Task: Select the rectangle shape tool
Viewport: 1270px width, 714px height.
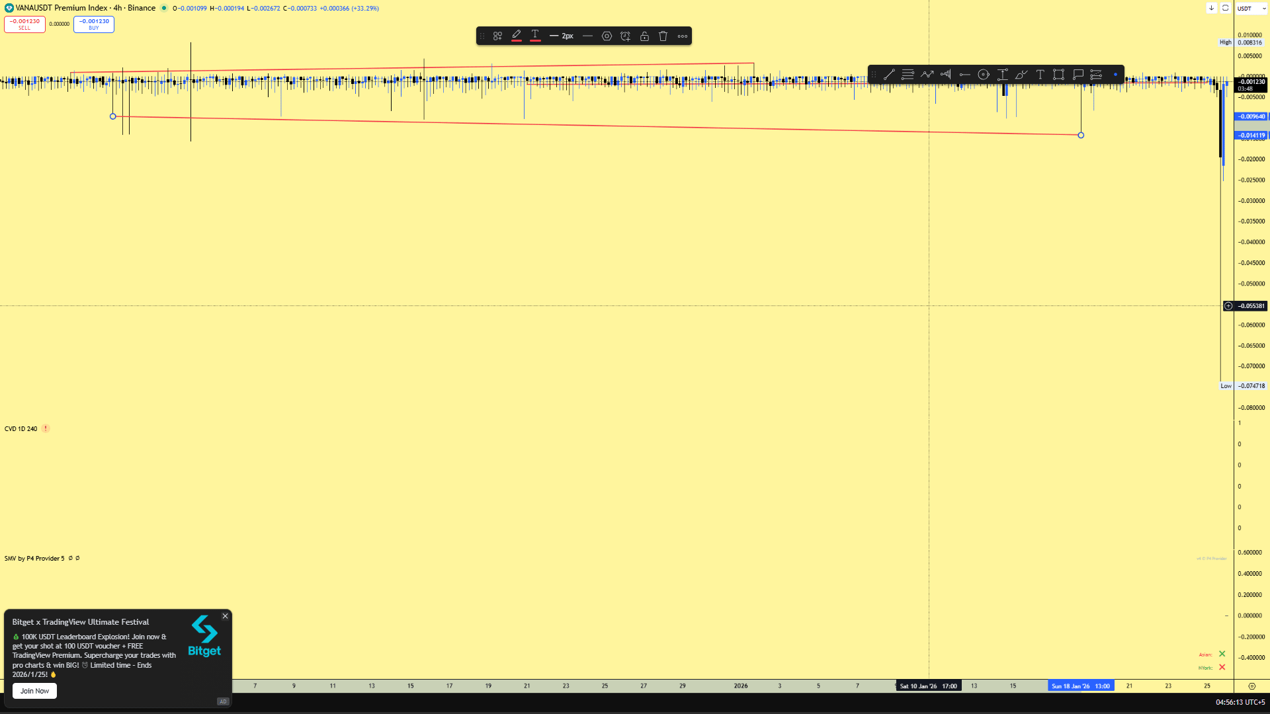Action: point(1058,75)
